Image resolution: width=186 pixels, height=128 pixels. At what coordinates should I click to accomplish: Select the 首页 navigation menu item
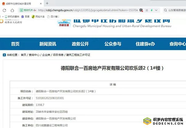click(x=15, y=44)
